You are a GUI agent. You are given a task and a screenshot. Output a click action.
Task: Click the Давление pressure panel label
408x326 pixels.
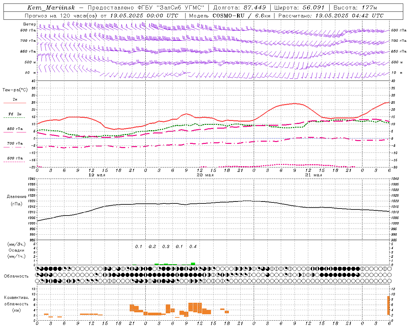coord(17,197)
